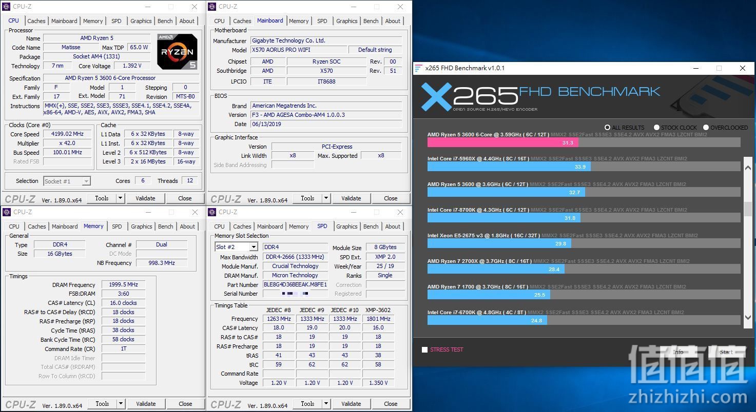The image size is (756, 412).
Task: Click the XMP-3602 timings column header
Action: point(378,310)
